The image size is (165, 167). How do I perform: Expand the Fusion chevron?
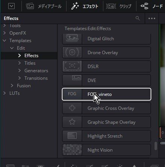click(x=12, y=86)
